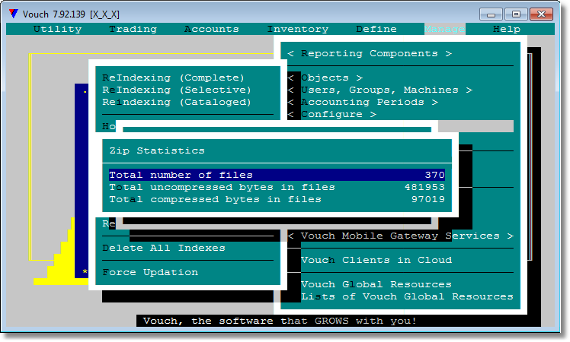Image resolution: width=570 pixels, height=342 pixels.
Task: Minimize the Vouch window
Action: coord(491,14)
